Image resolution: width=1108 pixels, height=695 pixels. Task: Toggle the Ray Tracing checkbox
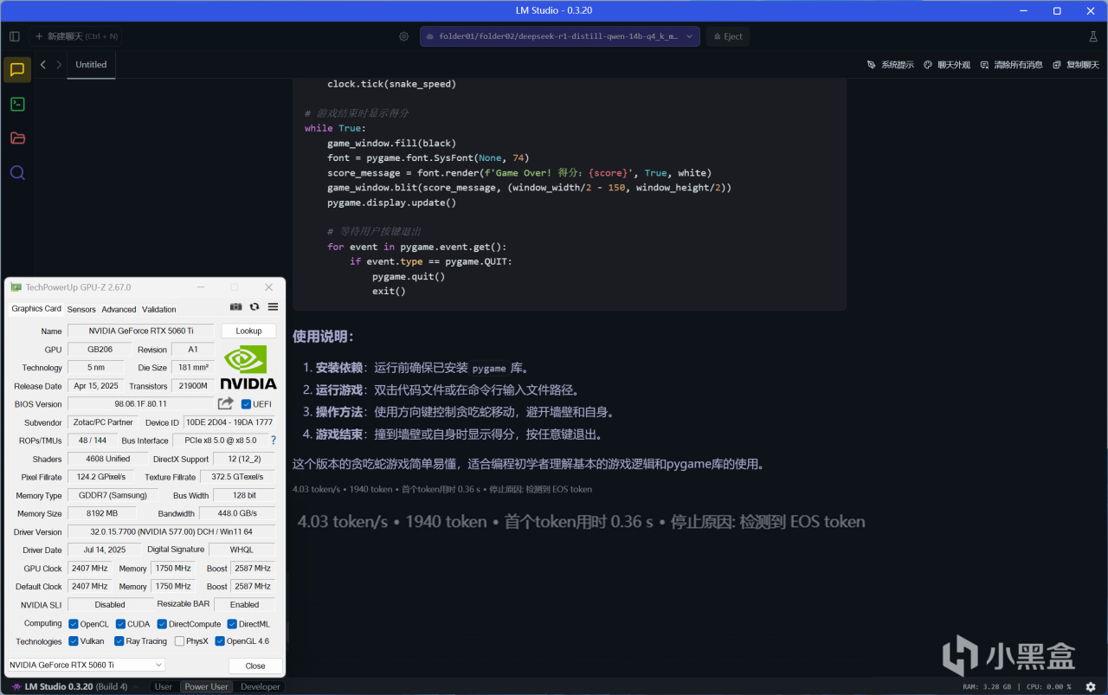point(119,641)
